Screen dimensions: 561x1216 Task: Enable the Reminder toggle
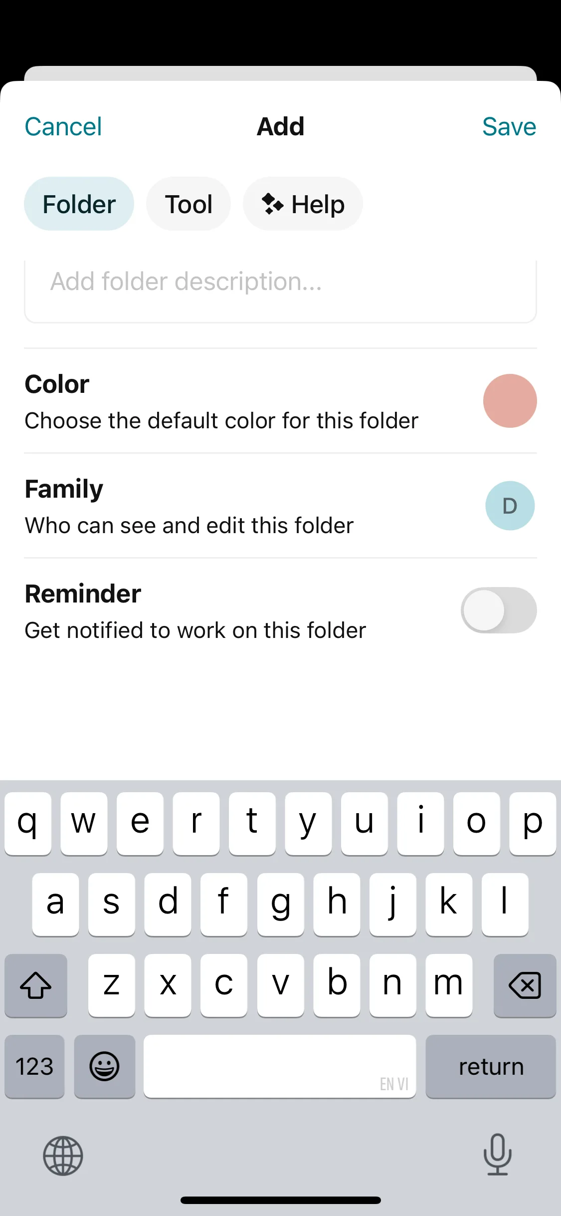click(498, 610)
